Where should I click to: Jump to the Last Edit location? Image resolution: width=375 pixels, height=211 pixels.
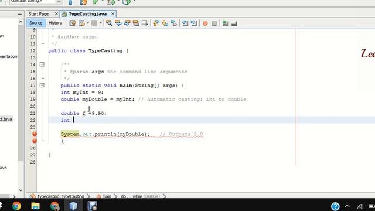pyautogui.click(x=73, y=23)
